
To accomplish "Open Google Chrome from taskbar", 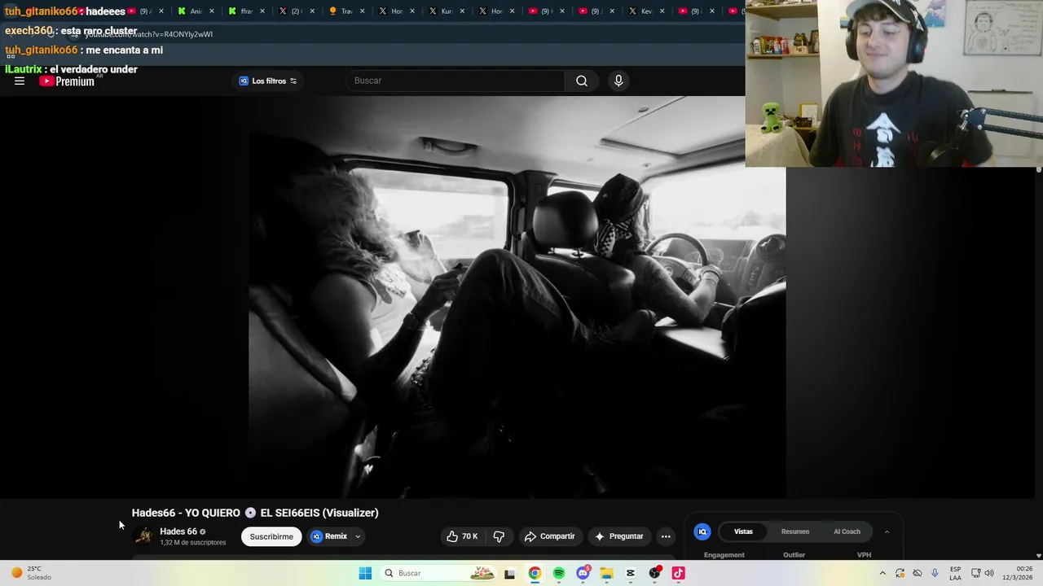I will coord(535,573).
